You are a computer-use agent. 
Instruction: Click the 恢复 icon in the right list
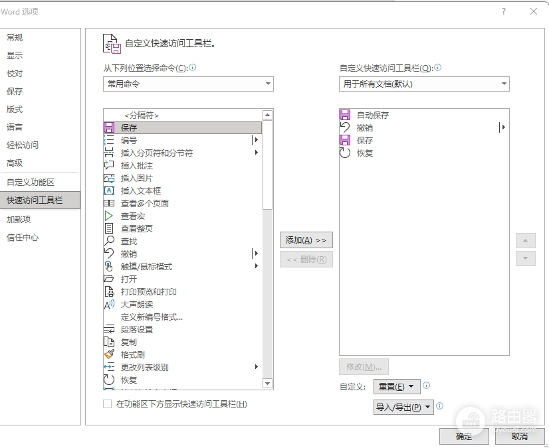click(x=345, y=153)
